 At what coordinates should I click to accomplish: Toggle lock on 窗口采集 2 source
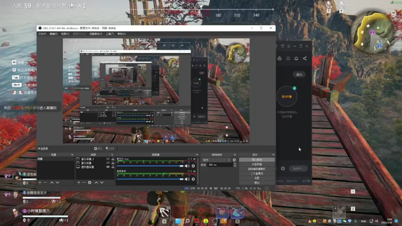(113, 159)
